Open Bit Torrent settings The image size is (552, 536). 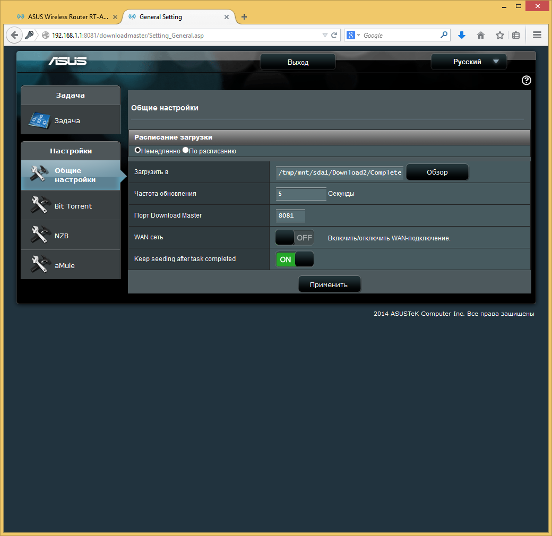71,206
